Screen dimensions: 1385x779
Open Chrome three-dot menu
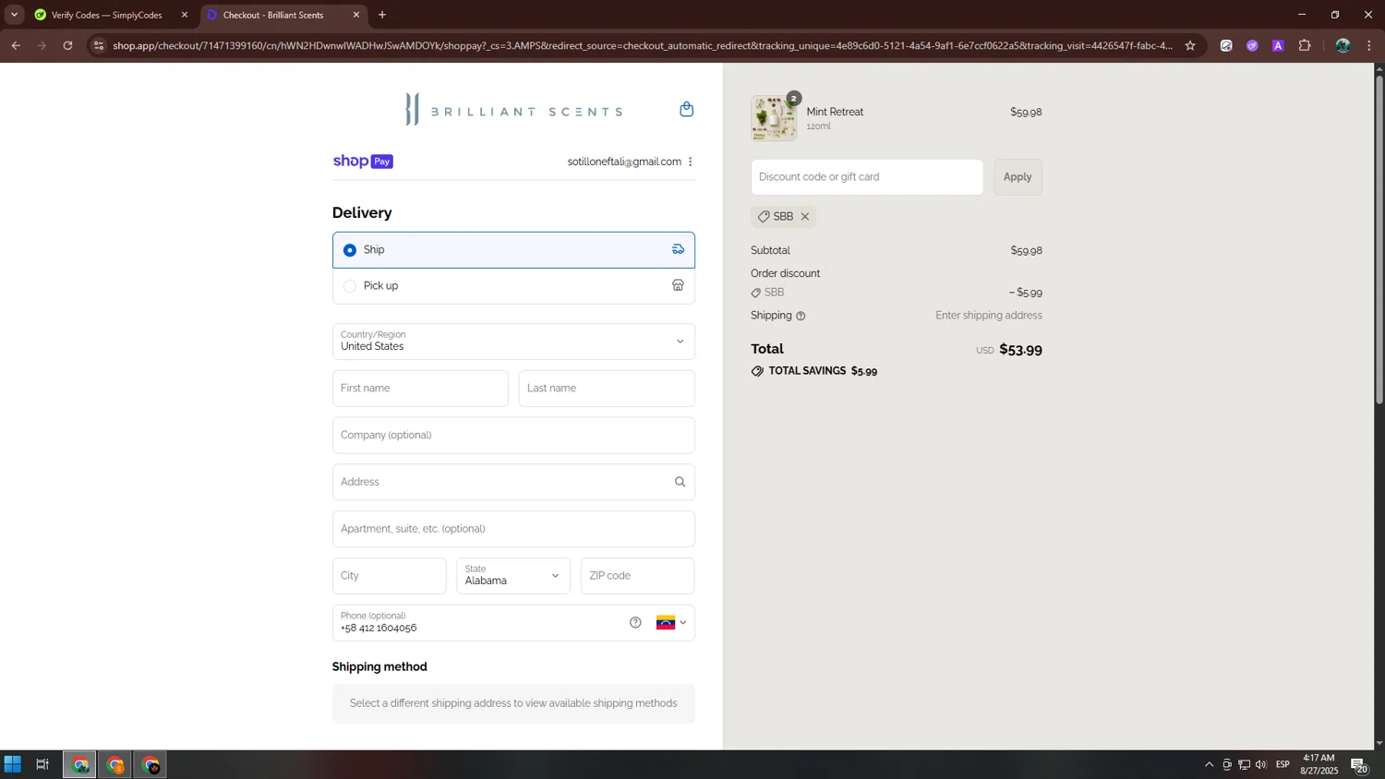coord(1369,45)
